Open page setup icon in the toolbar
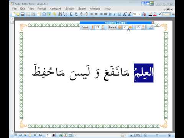The image size is (184, 138). click(x=39, y=14)
